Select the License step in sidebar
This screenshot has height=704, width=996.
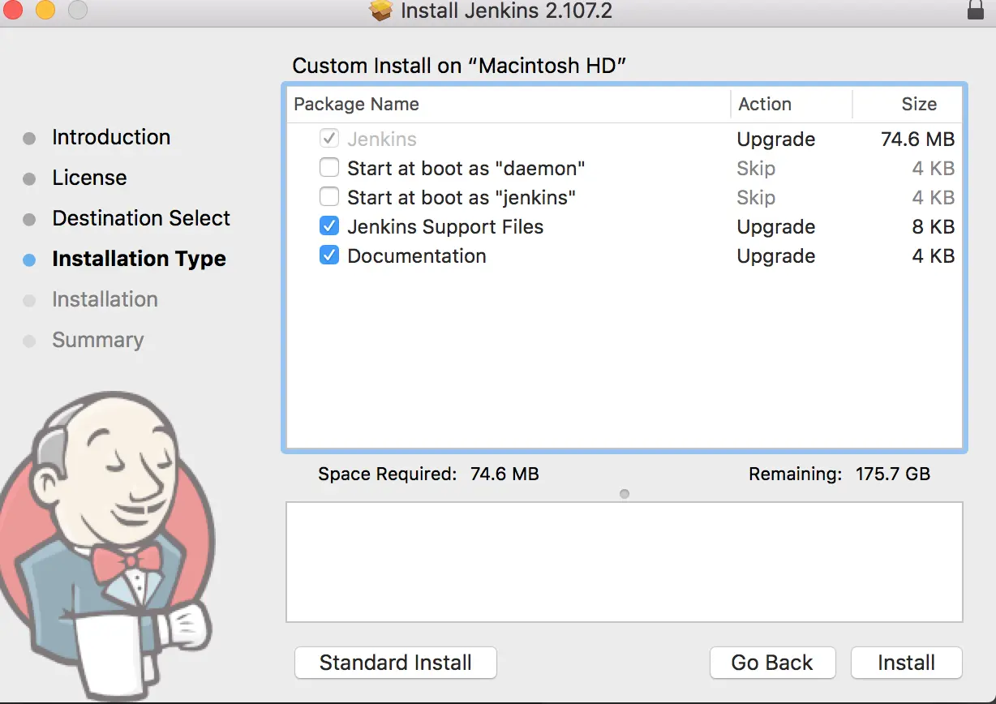click(89, 178)
